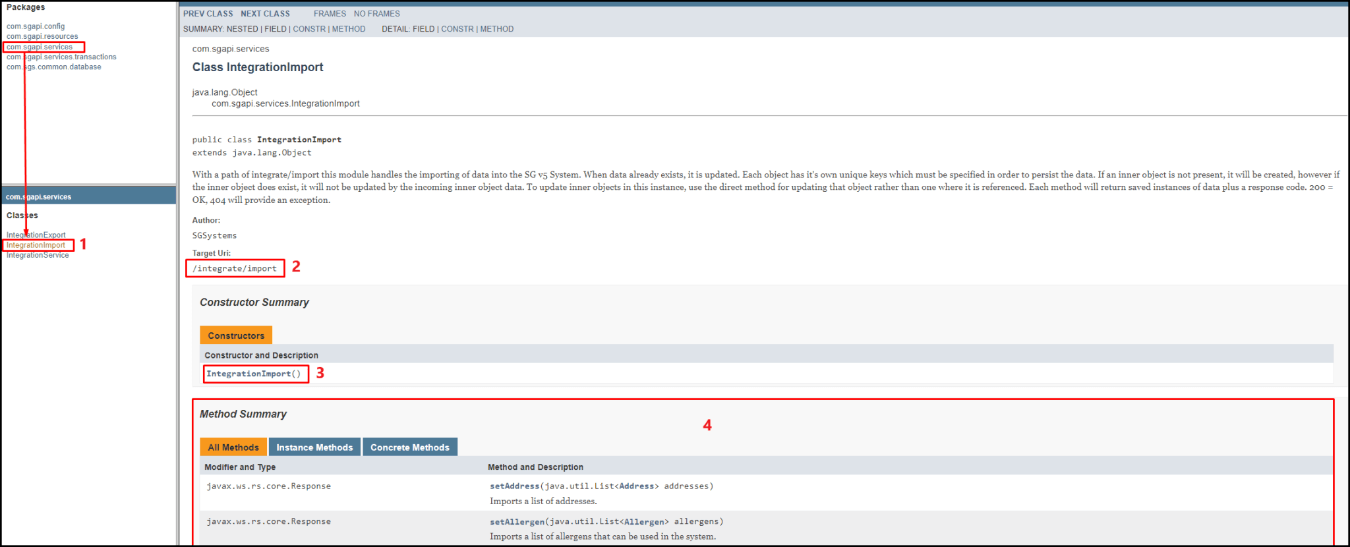Viewport: 1350px width, 547px height.
Task: Open com.sgapi.services.transactions package link
Action: click(61, 57)
